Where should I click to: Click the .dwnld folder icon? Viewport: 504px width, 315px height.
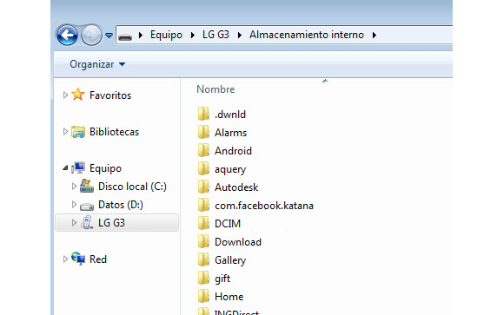(203, 114)
